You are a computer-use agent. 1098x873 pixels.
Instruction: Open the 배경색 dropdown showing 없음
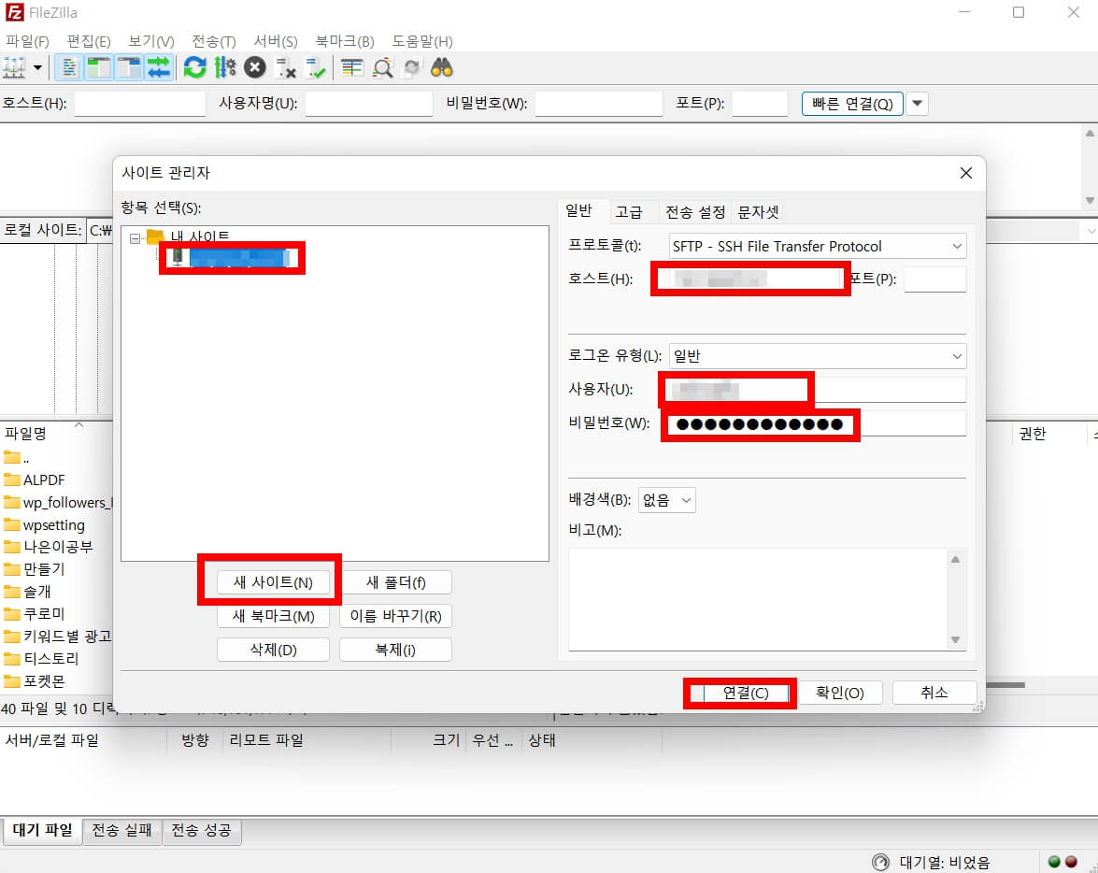tap(666, 500)
